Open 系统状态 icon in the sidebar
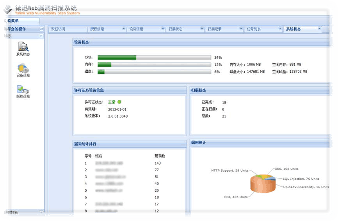Image resolution: width=338 pixels, height=221 pixels. point(23,47)
